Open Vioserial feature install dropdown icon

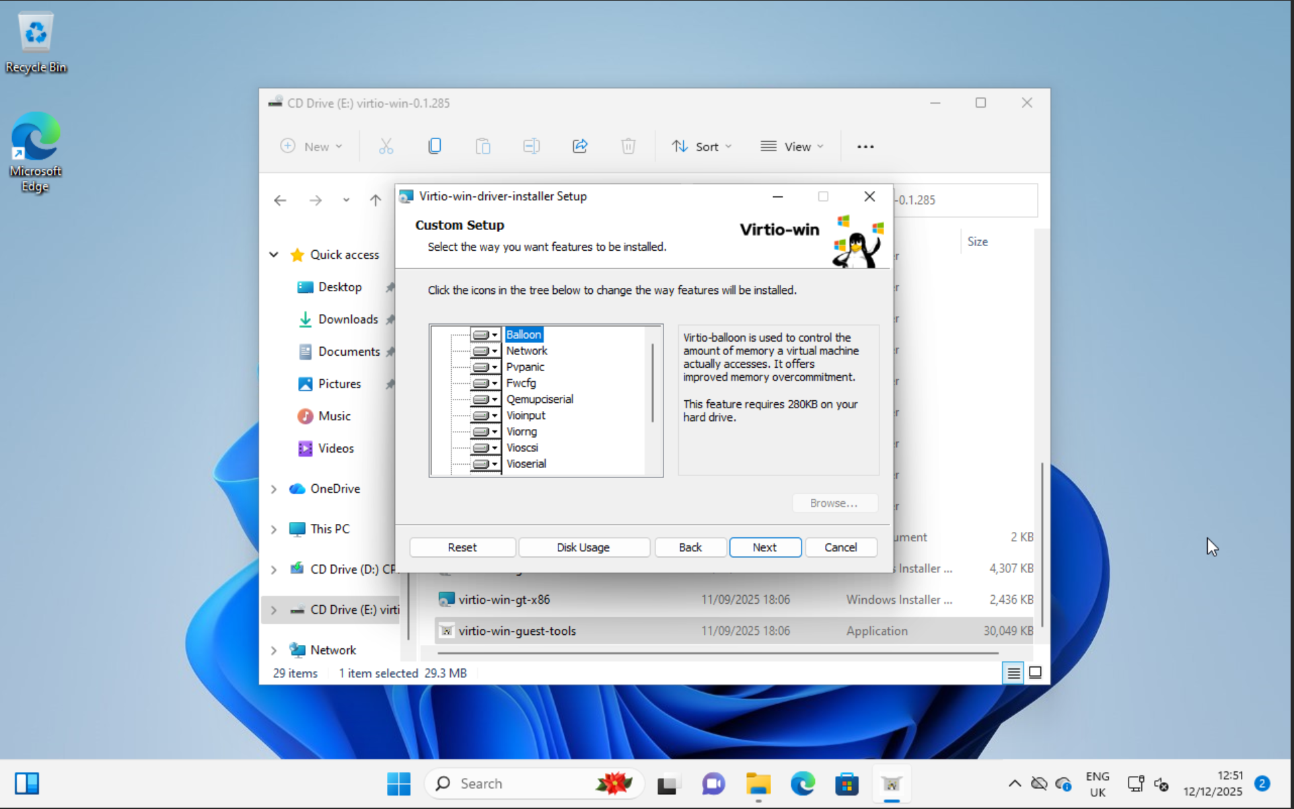point(485,464)
